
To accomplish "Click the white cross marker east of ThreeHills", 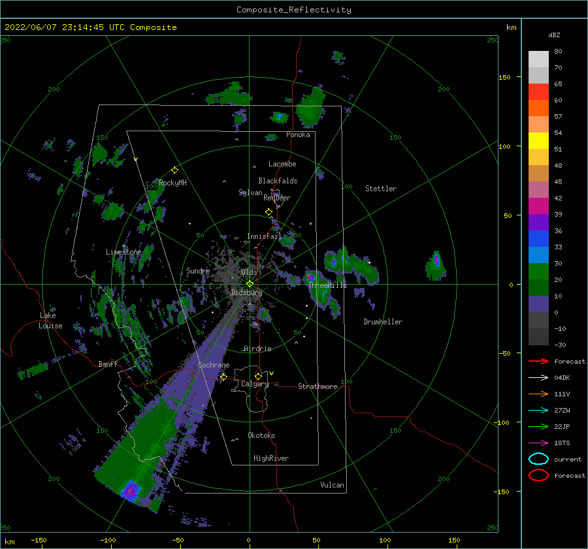I will click(x=369, y=262).
